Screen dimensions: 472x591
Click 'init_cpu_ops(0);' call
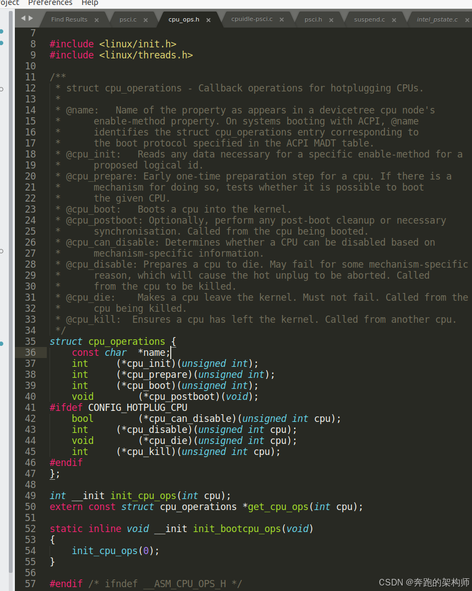click(x=115, y=551)
